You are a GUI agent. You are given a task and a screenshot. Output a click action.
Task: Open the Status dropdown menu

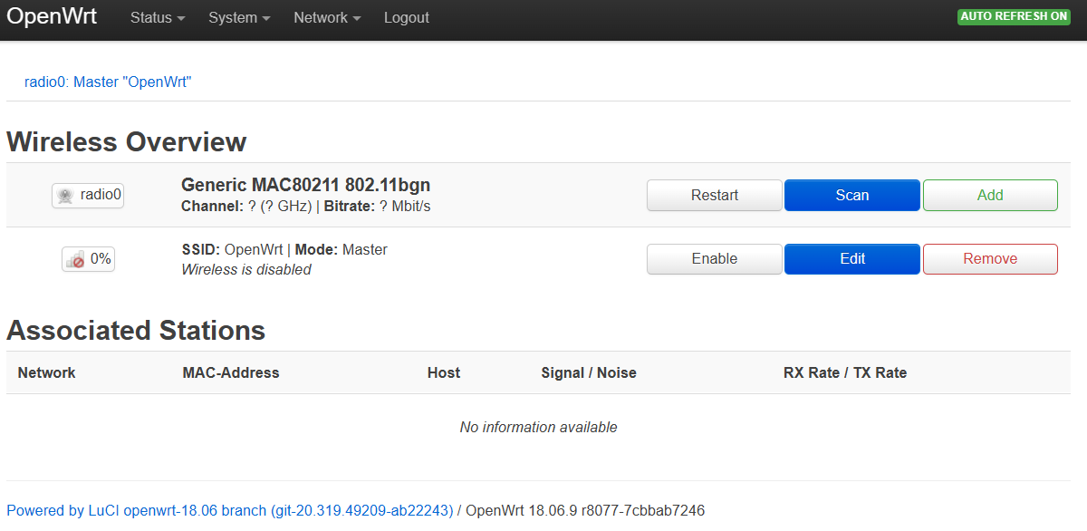[158, 18]
